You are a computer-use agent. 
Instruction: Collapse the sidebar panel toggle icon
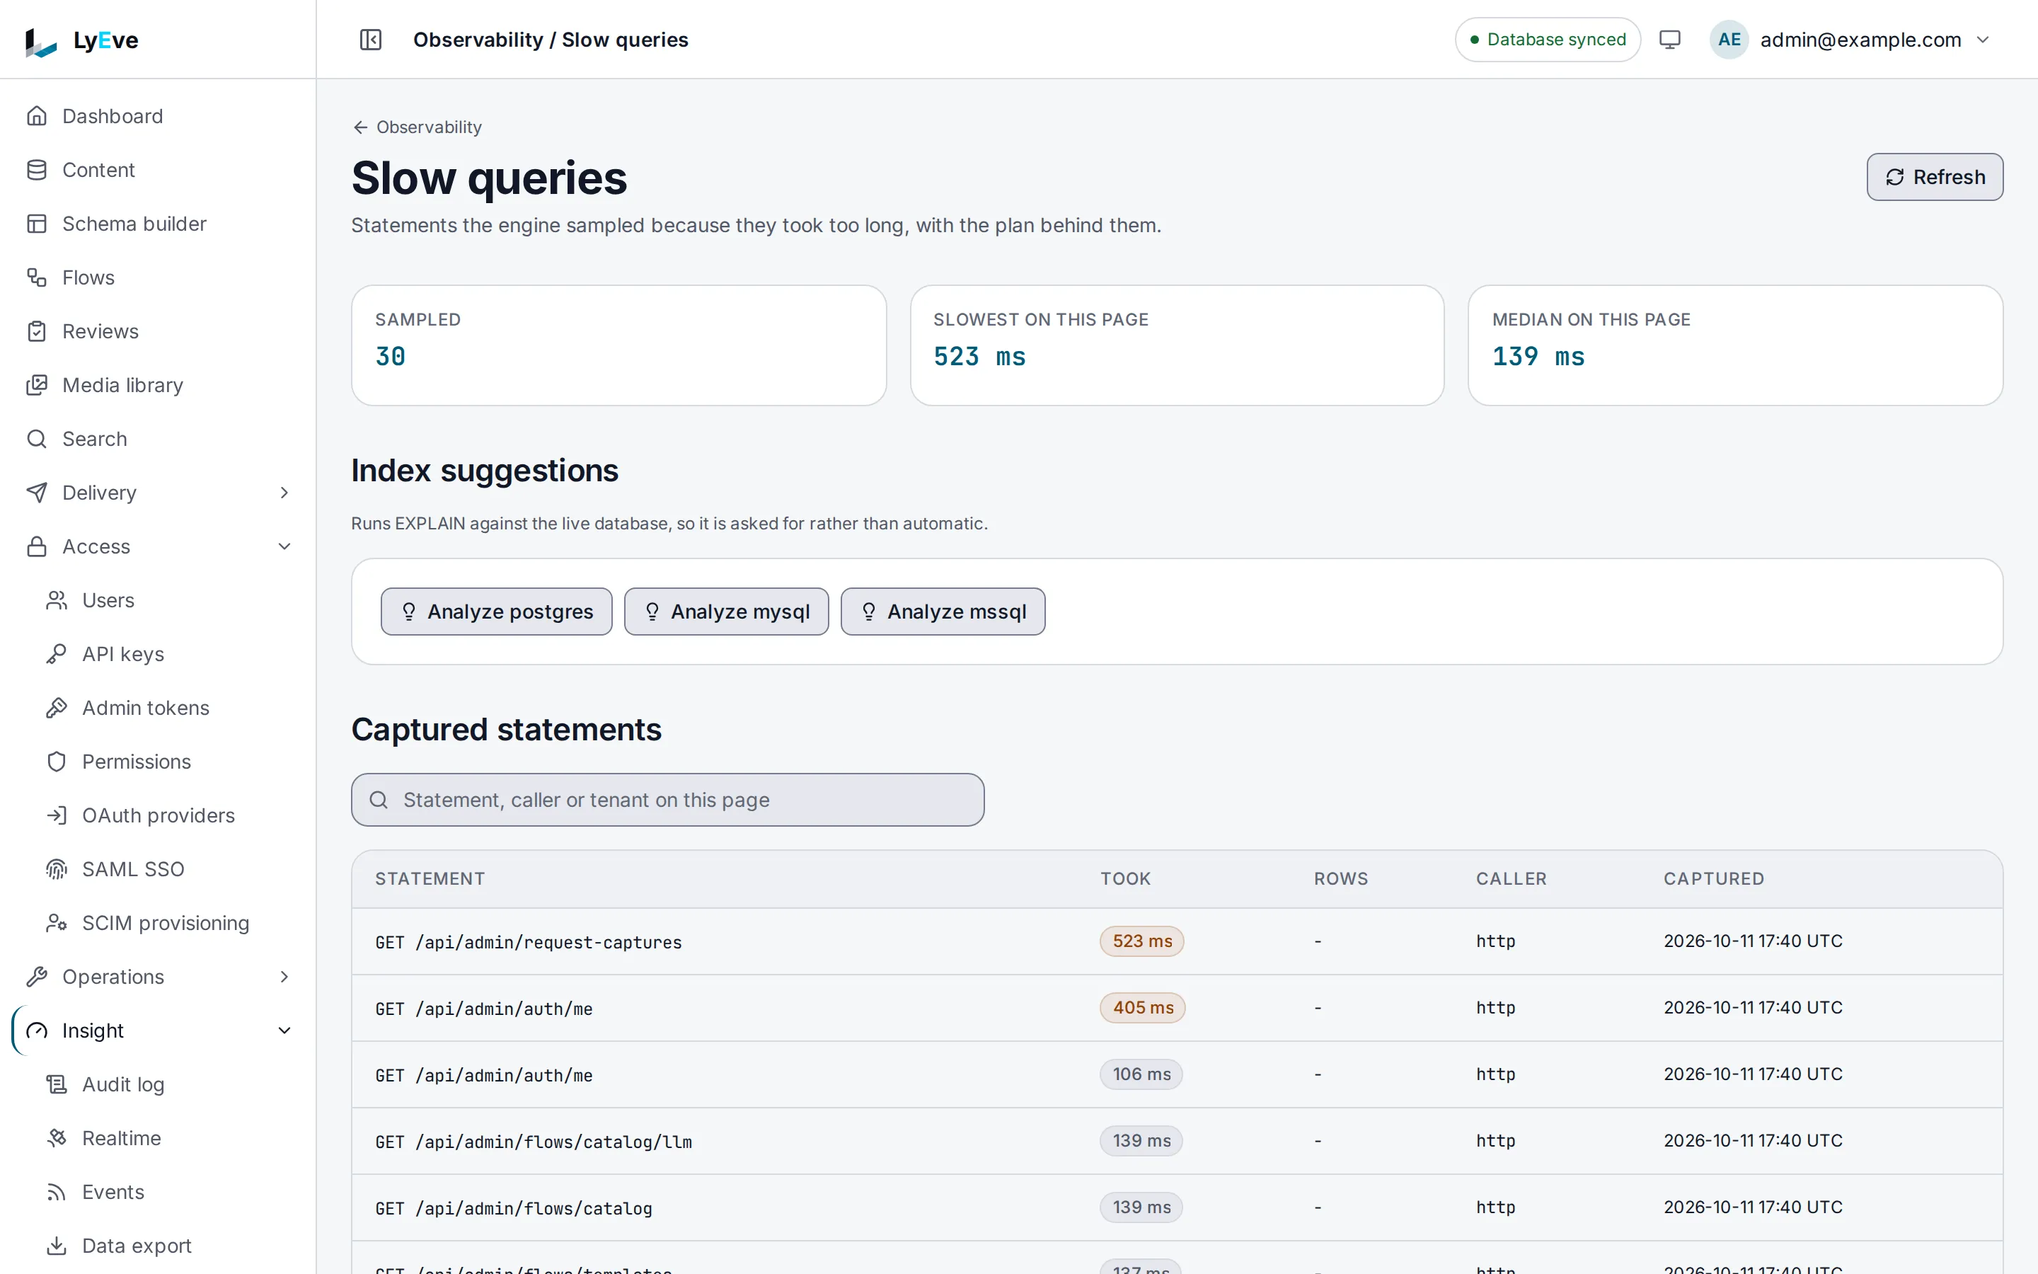pos(371,40)
